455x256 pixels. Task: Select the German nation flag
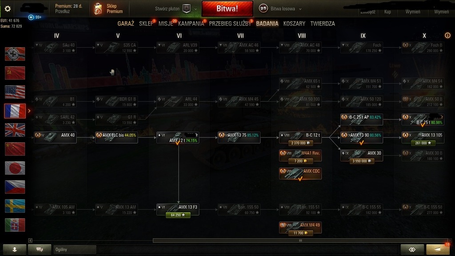[x=15, y=54]
